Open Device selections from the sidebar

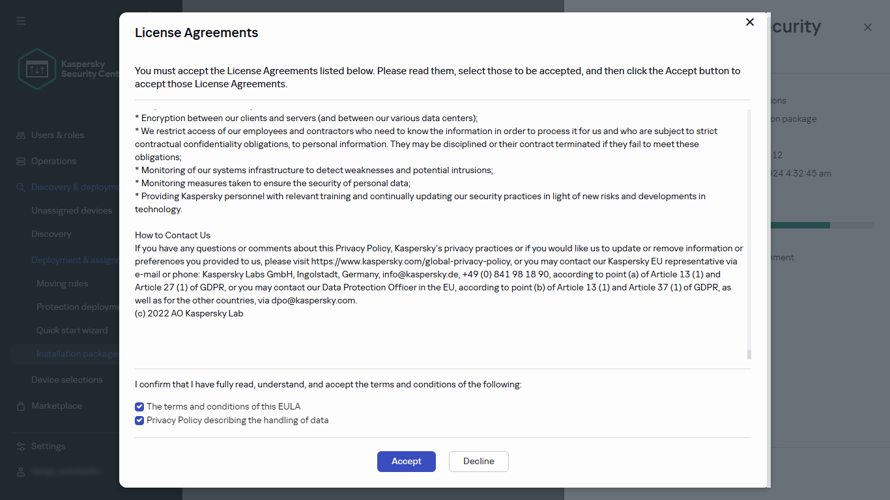66,380
